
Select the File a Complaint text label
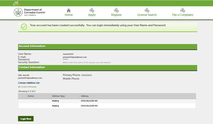(183, 15)
